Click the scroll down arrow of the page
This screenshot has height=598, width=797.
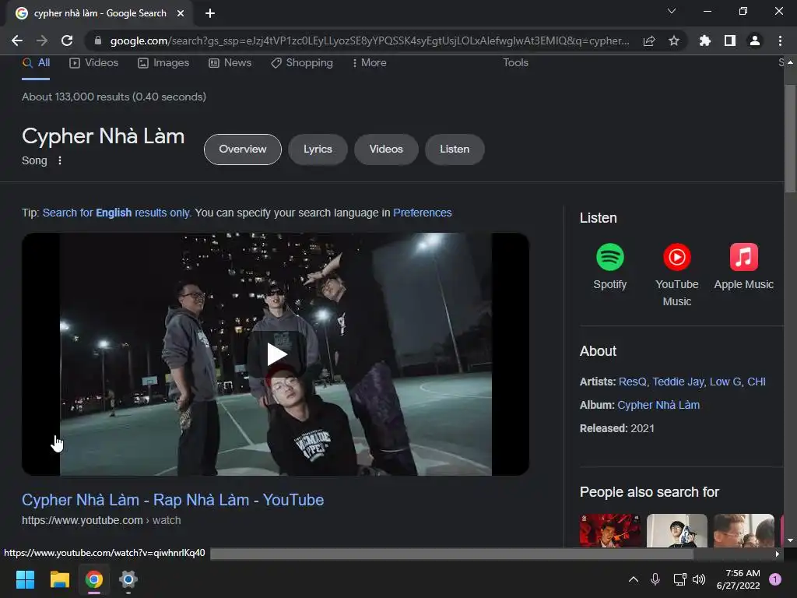tap(790, 540)
